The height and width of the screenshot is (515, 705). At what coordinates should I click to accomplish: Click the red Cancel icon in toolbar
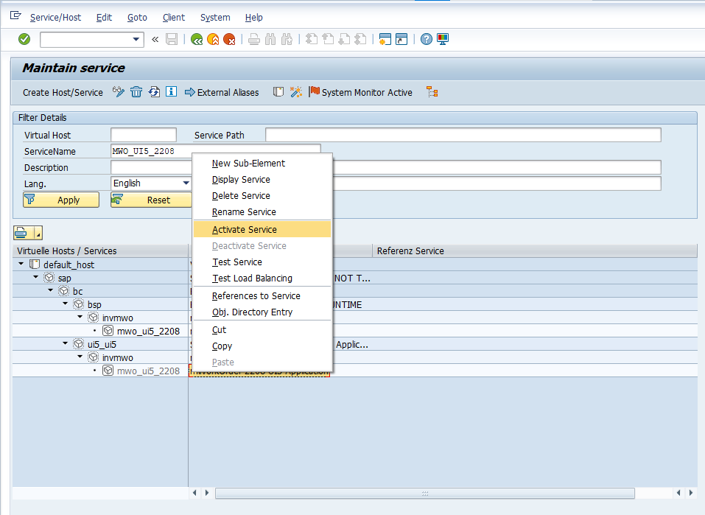tap(229, 39)
